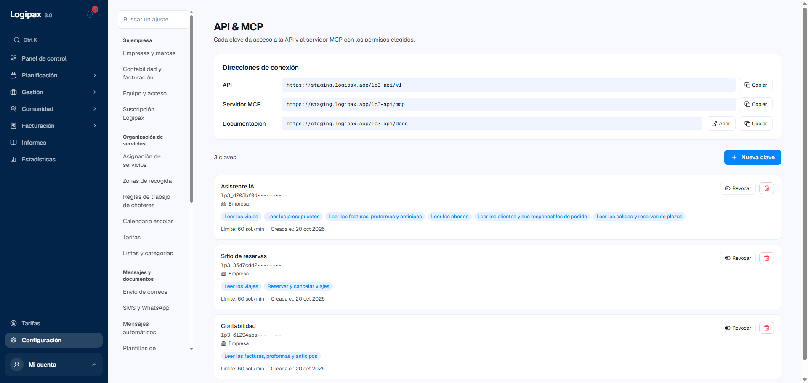Open the documentation with Abrir

[720, 124]
